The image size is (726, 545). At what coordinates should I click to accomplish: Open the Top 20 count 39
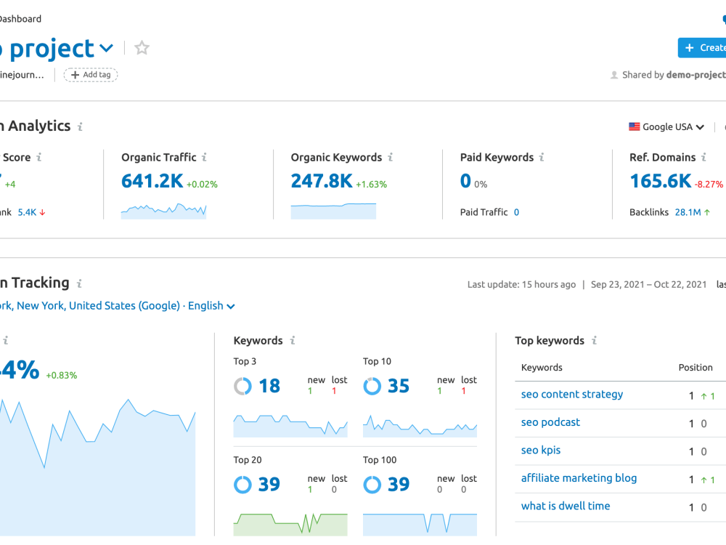point(269,485)
